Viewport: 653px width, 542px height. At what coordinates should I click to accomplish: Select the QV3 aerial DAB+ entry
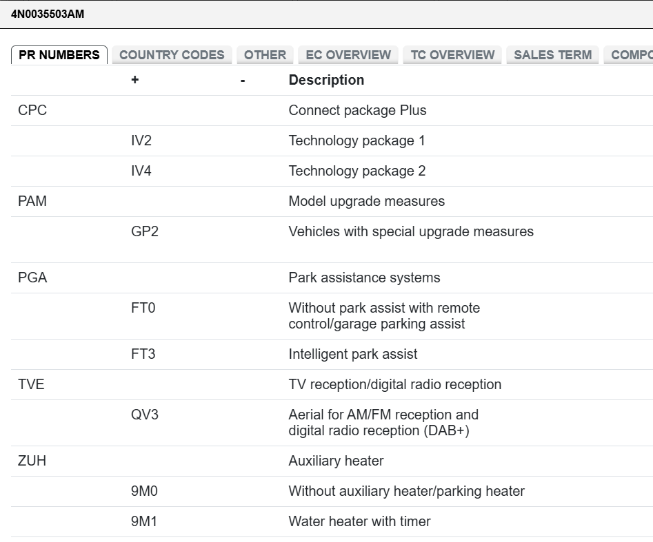[x=332, y=423]
